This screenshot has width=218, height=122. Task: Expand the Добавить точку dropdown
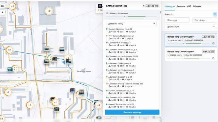pos(131,24)
